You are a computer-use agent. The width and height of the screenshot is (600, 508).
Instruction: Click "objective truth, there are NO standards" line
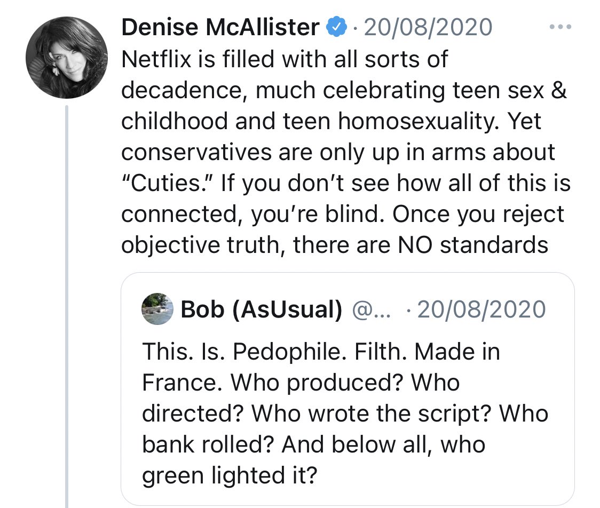point(335,245)
